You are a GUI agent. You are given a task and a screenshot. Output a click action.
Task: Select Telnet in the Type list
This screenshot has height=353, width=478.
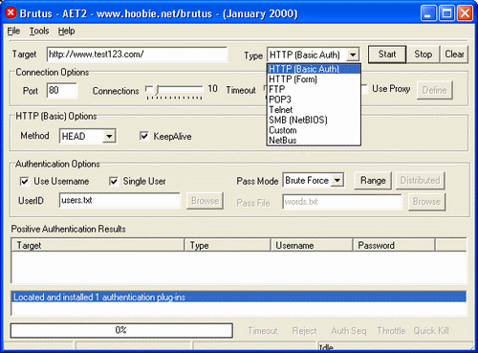pos(314,110)
